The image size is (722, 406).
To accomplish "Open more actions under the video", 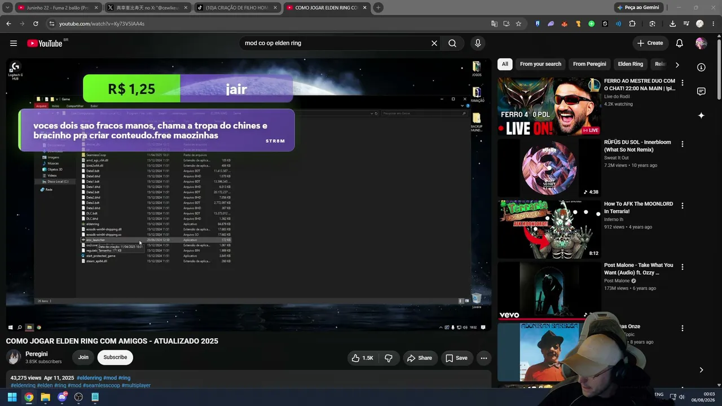I will coord(483,358).
